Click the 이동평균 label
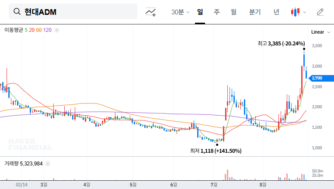The height and width of the screenshot is (189, 334). coord(14,30)
